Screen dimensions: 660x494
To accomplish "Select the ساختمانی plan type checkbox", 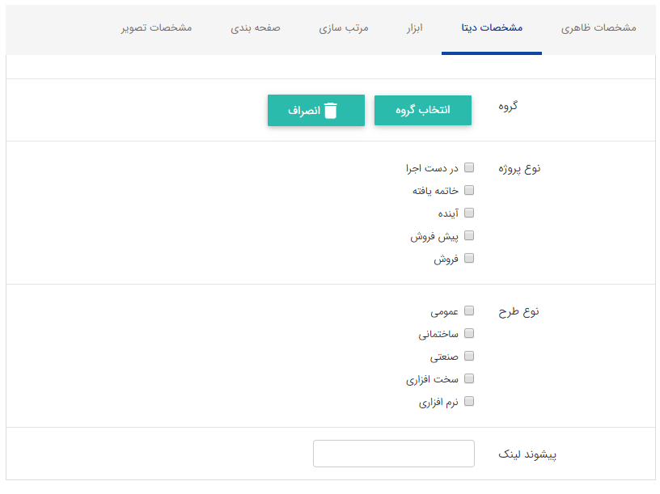I will coord(467,332).
